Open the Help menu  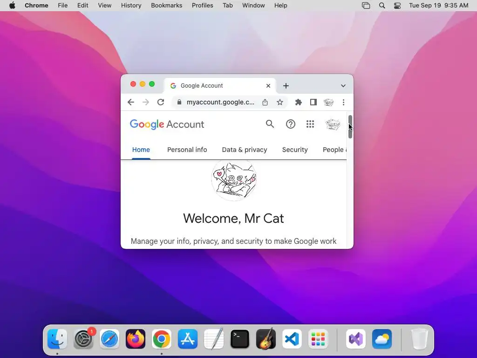[x=280, y=6]
